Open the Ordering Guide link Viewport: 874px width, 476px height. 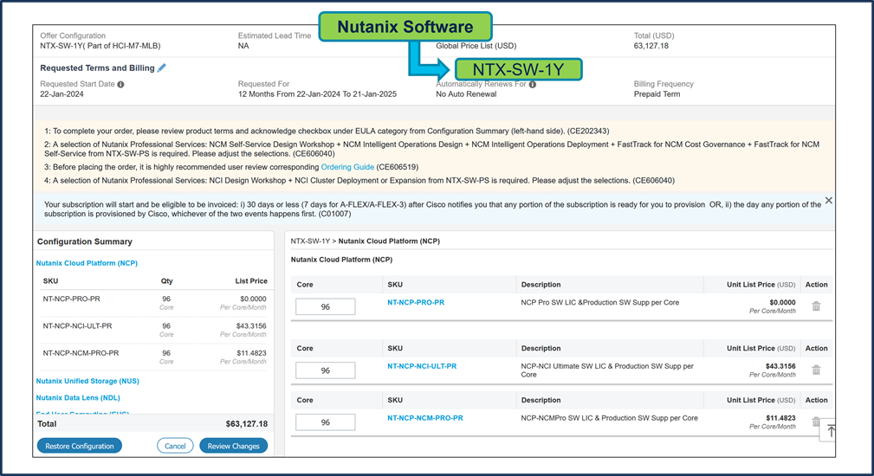[x=347, y=167]
